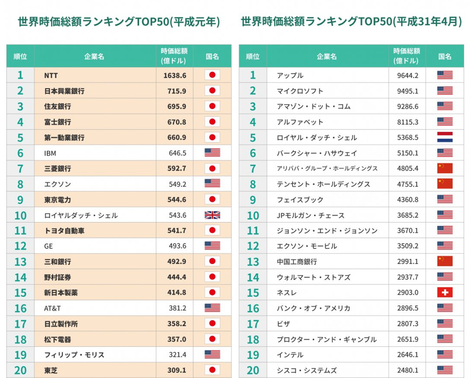Click the 新日本製薬 company name

(x=61, y=293)
